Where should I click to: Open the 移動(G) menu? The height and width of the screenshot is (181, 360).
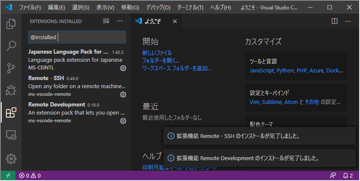point(130,8)
